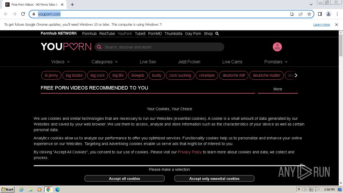Open the Jetzt Ficken menu item

189,62
